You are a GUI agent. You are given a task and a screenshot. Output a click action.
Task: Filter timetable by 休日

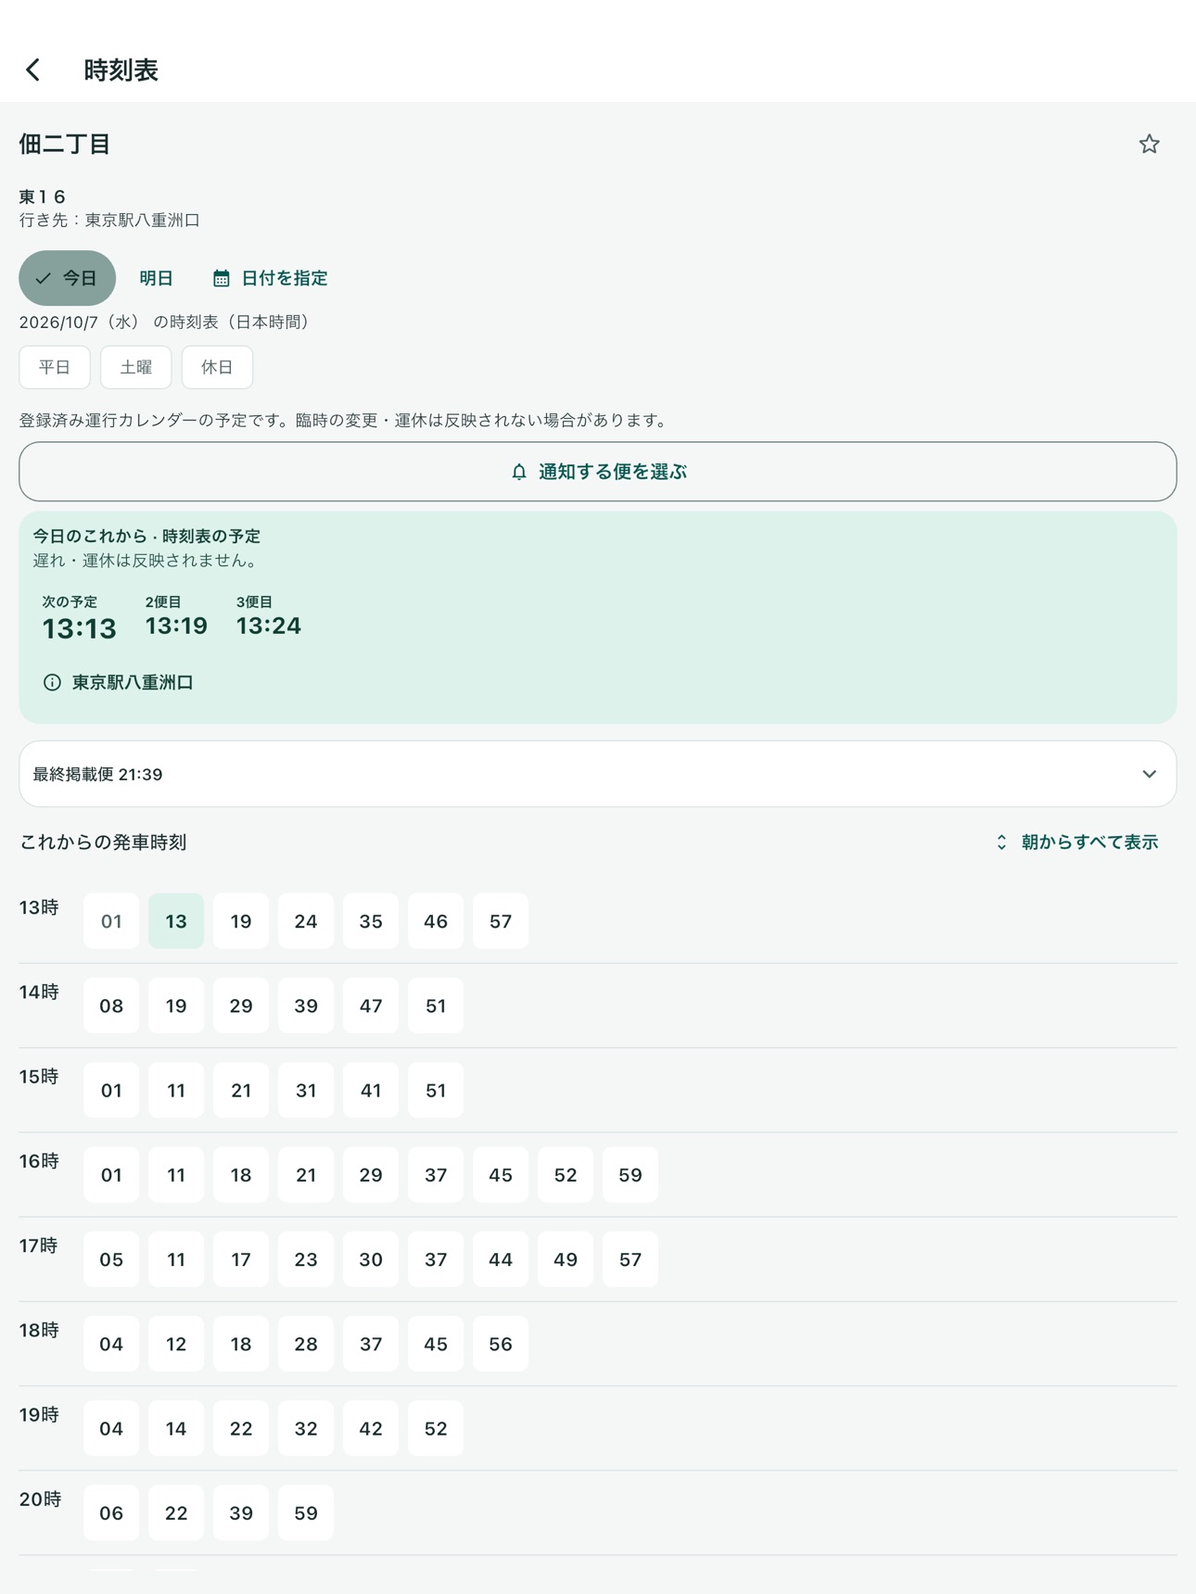point(217,367)
